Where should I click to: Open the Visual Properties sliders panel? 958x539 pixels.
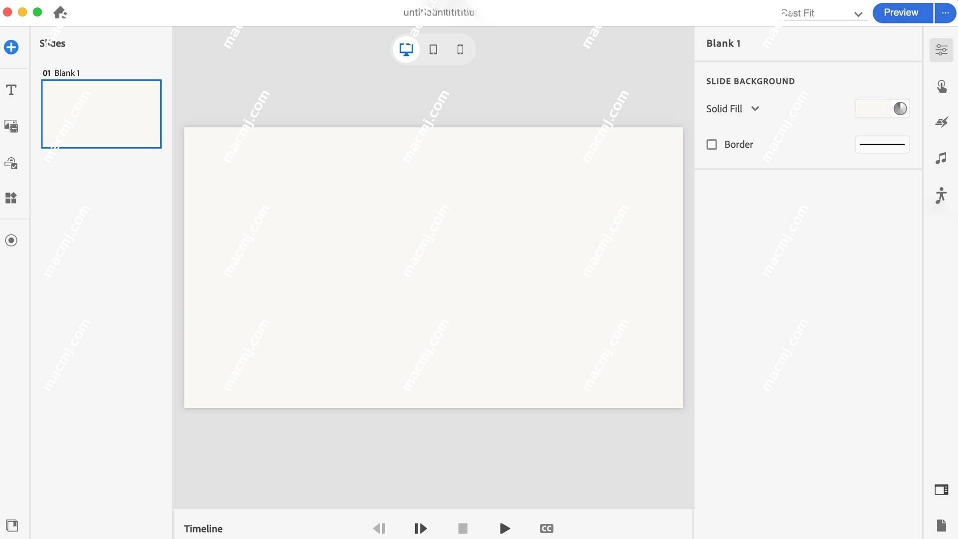click(941, 50)
